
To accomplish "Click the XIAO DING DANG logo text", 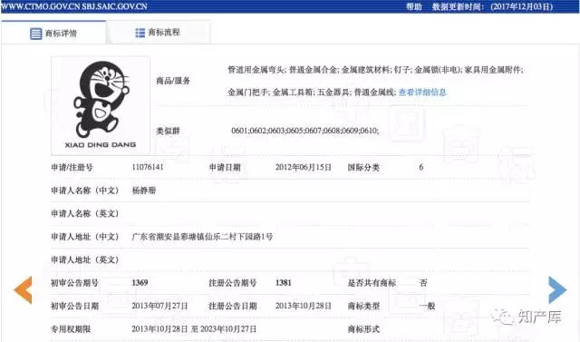I will 101,145.
